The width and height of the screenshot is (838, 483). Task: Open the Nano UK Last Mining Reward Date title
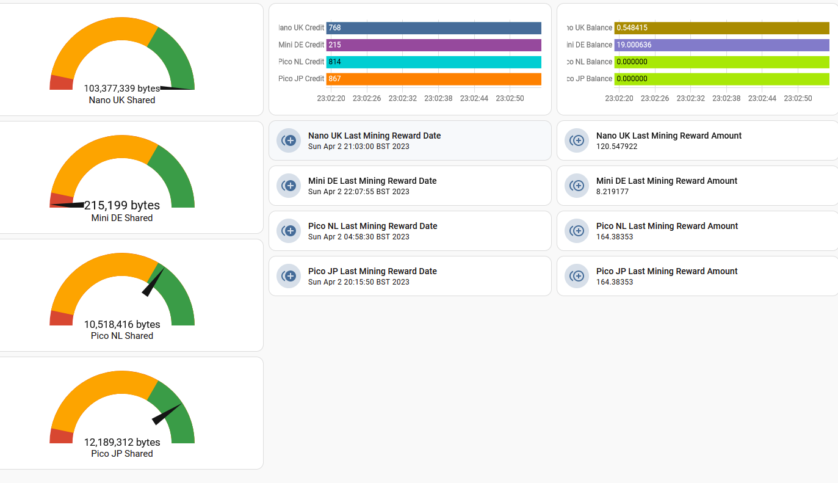(x=374, y=136)
